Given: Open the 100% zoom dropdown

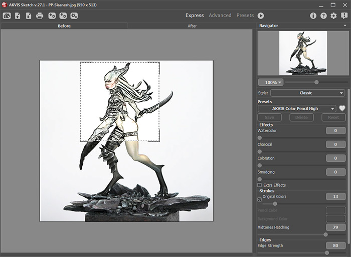Looking at the screenshot, I should pyautogui.click(x=271, y=82).
